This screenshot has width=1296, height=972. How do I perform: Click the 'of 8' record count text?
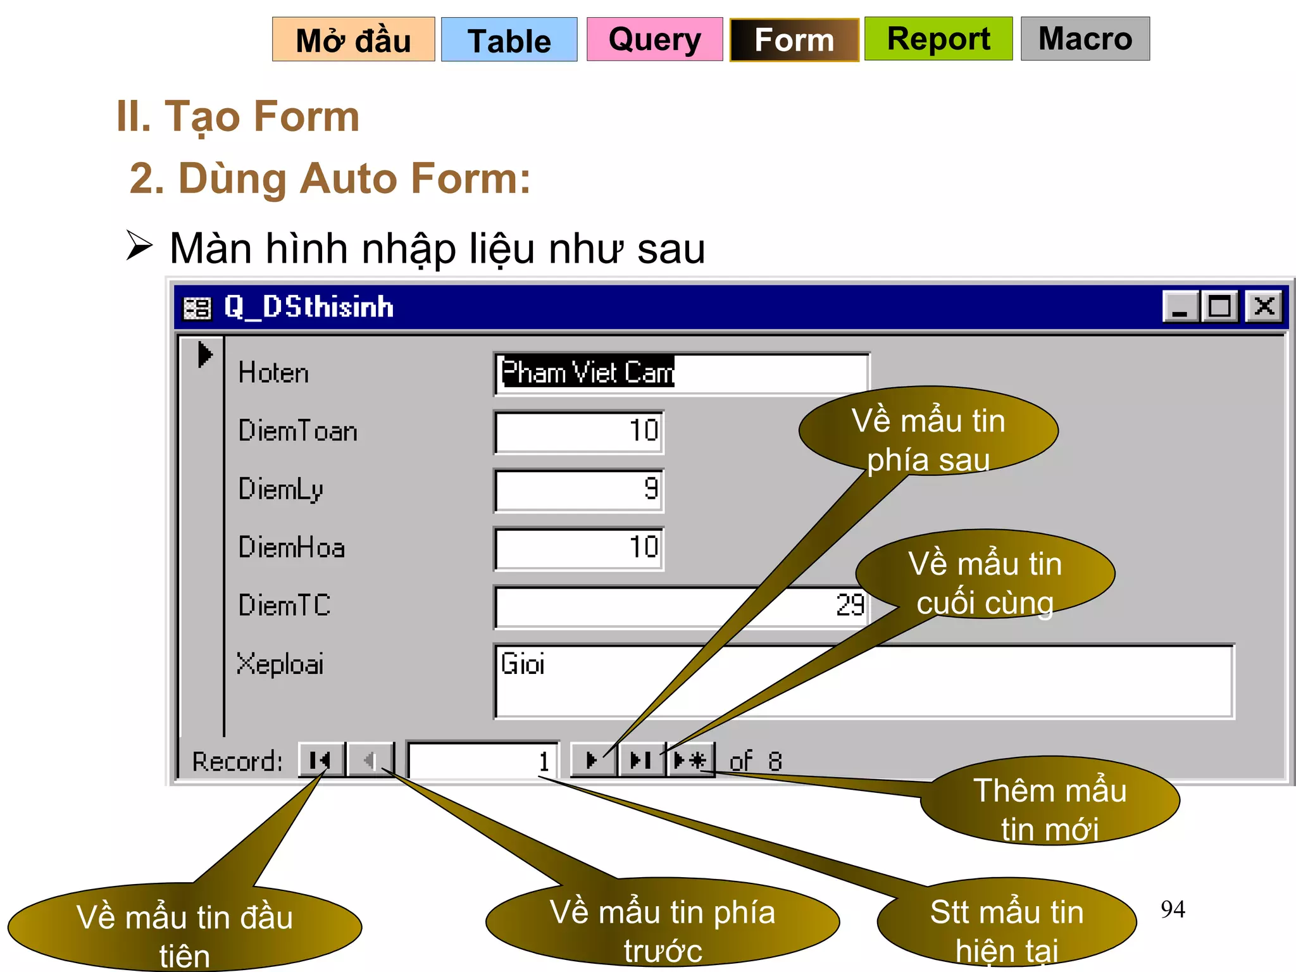point(756,761)
